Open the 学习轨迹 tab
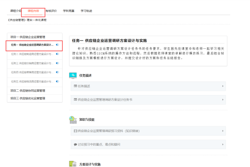 pos(86,11)
